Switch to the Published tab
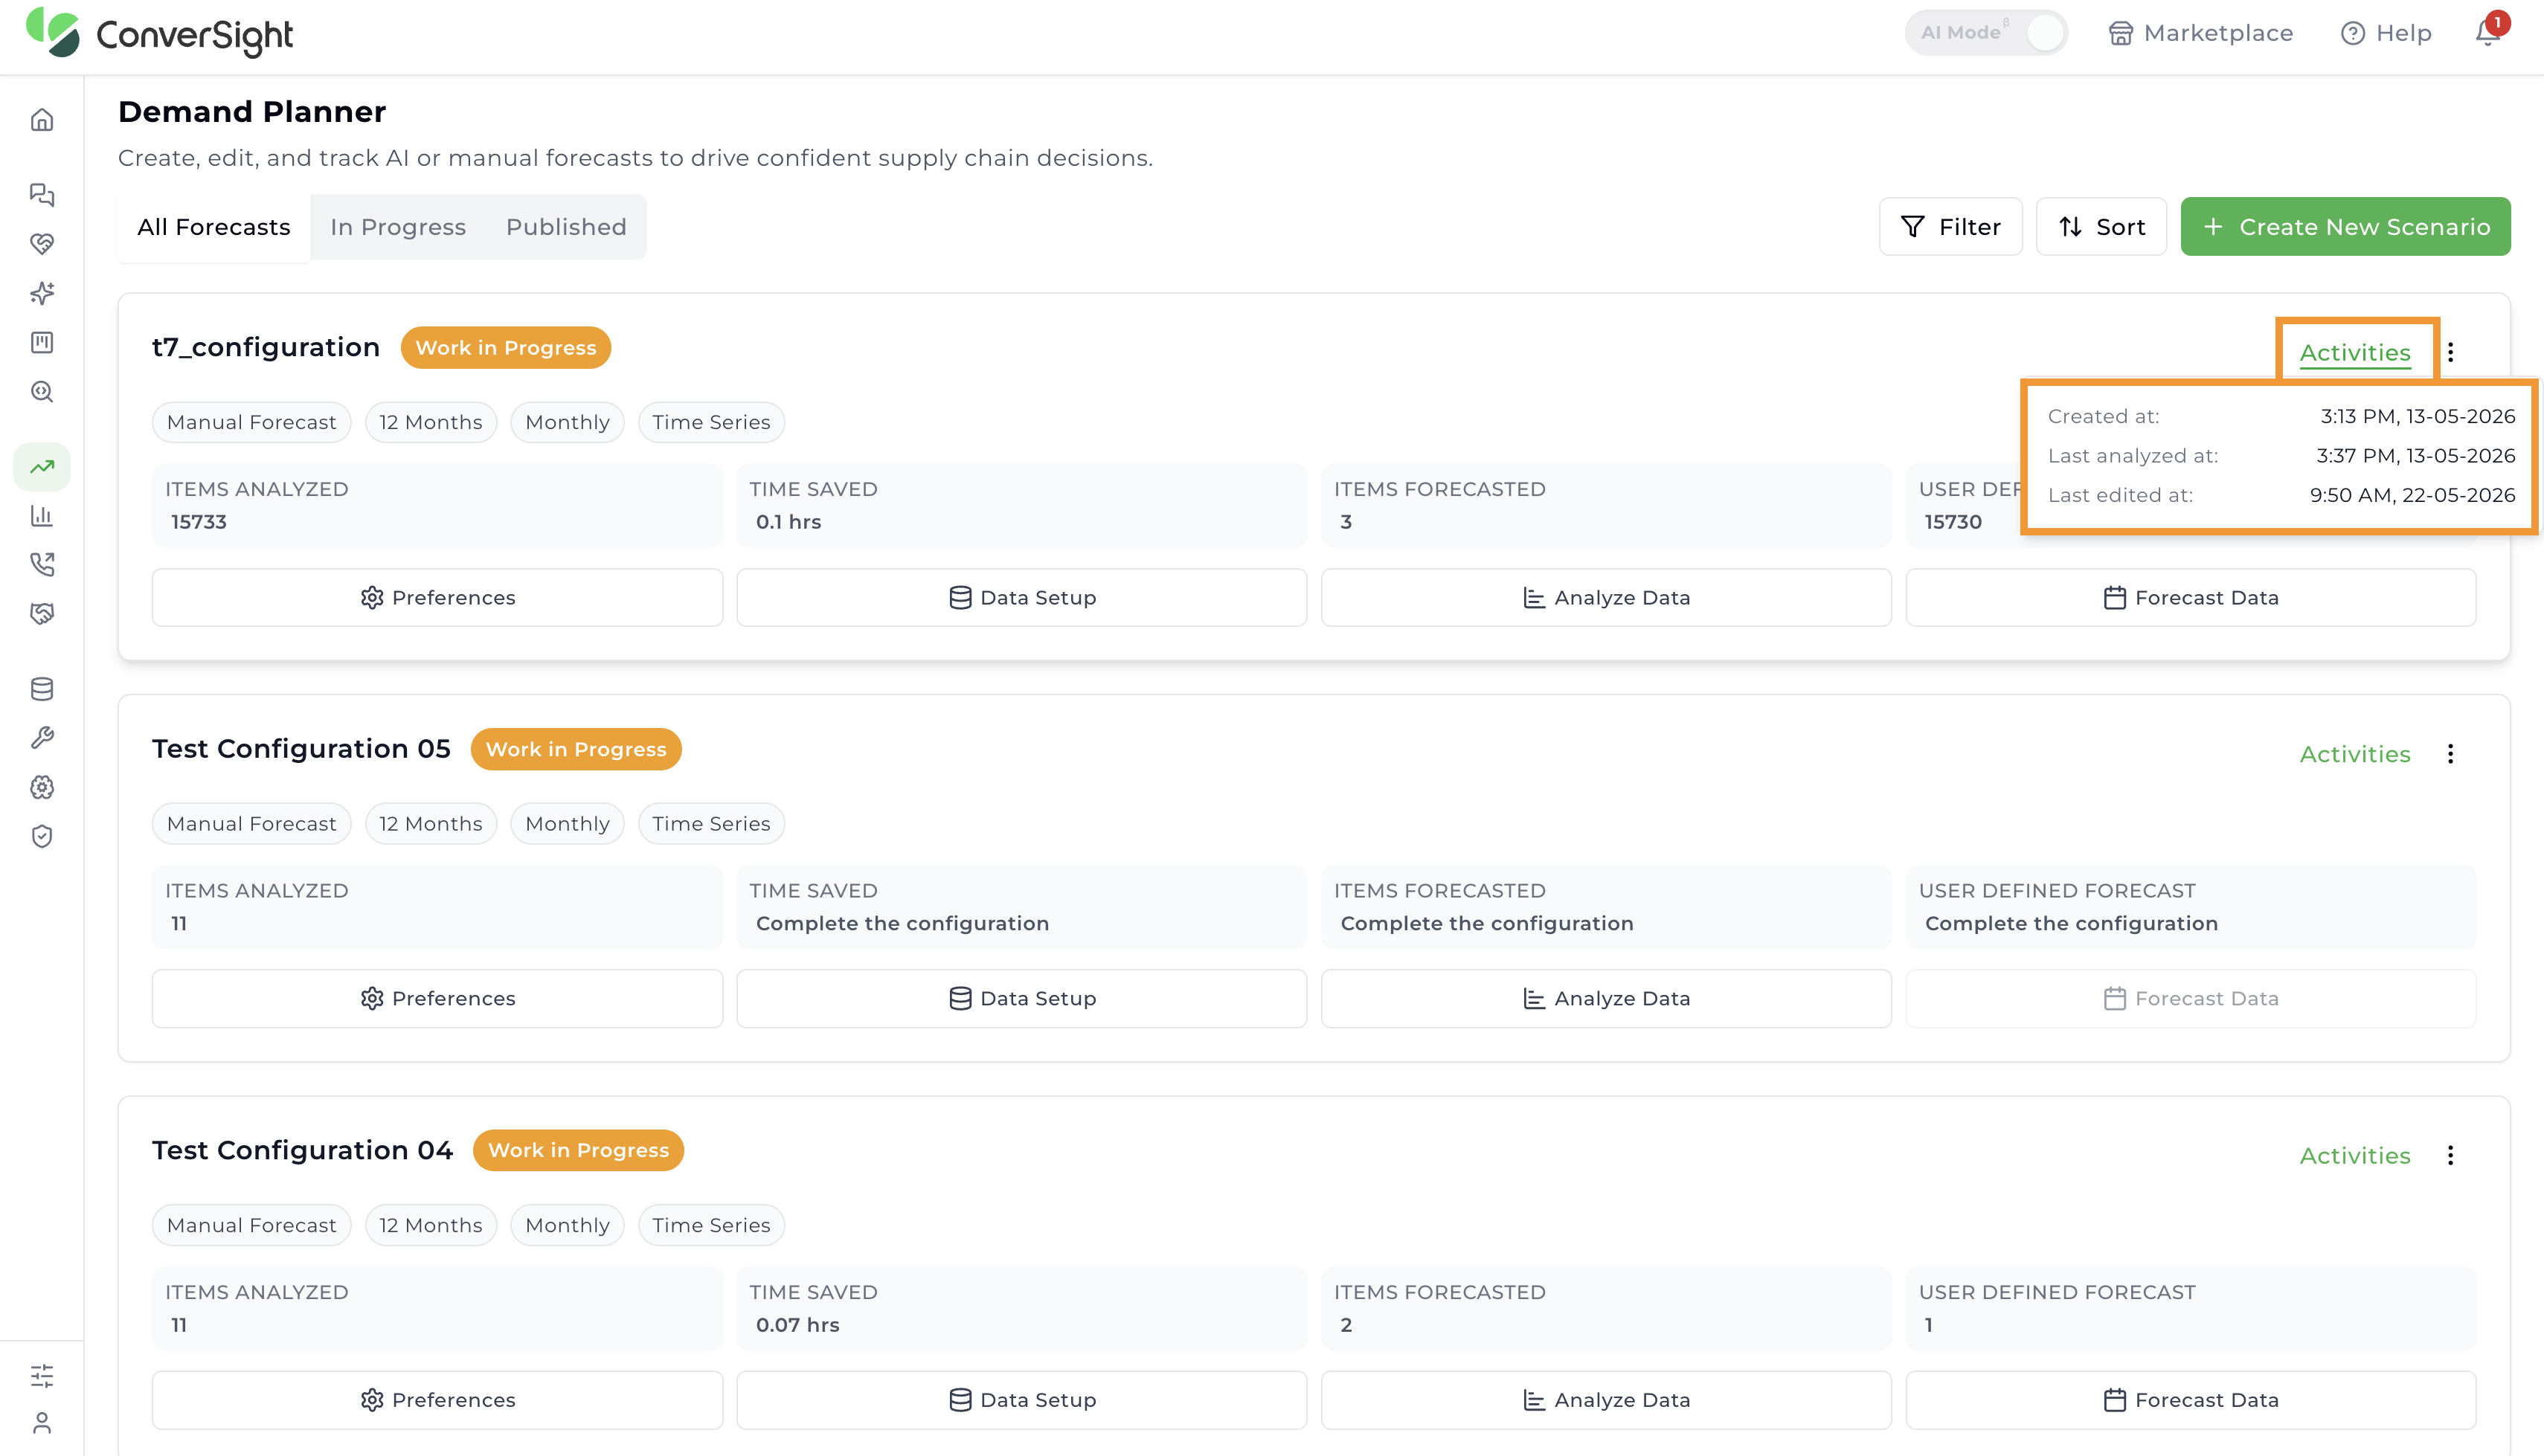The width and height of the screenshot is (2544, 1456). coord(566,227)
